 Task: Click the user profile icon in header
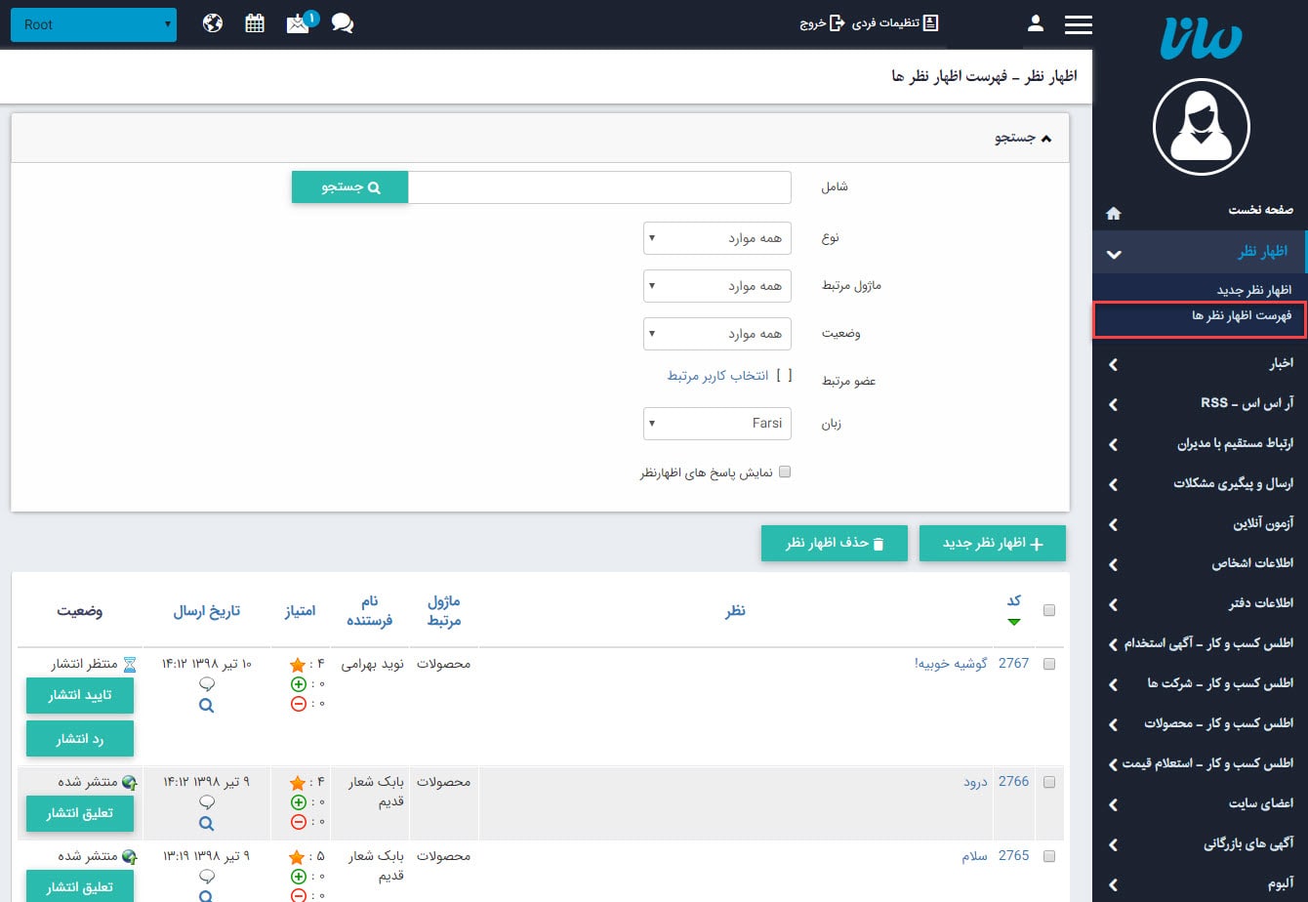tap(1036, 23)
